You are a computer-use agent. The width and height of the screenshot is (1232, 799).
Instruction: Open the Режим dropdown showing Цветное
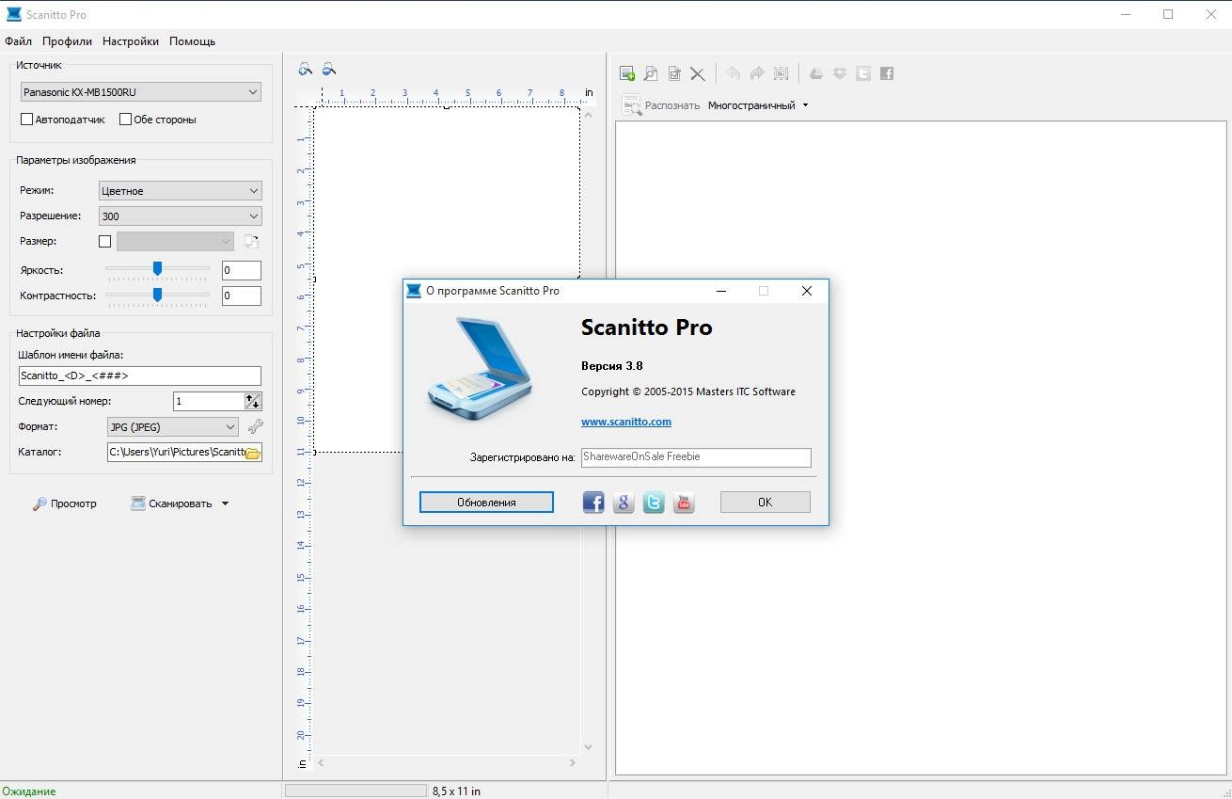coord(180,190)
